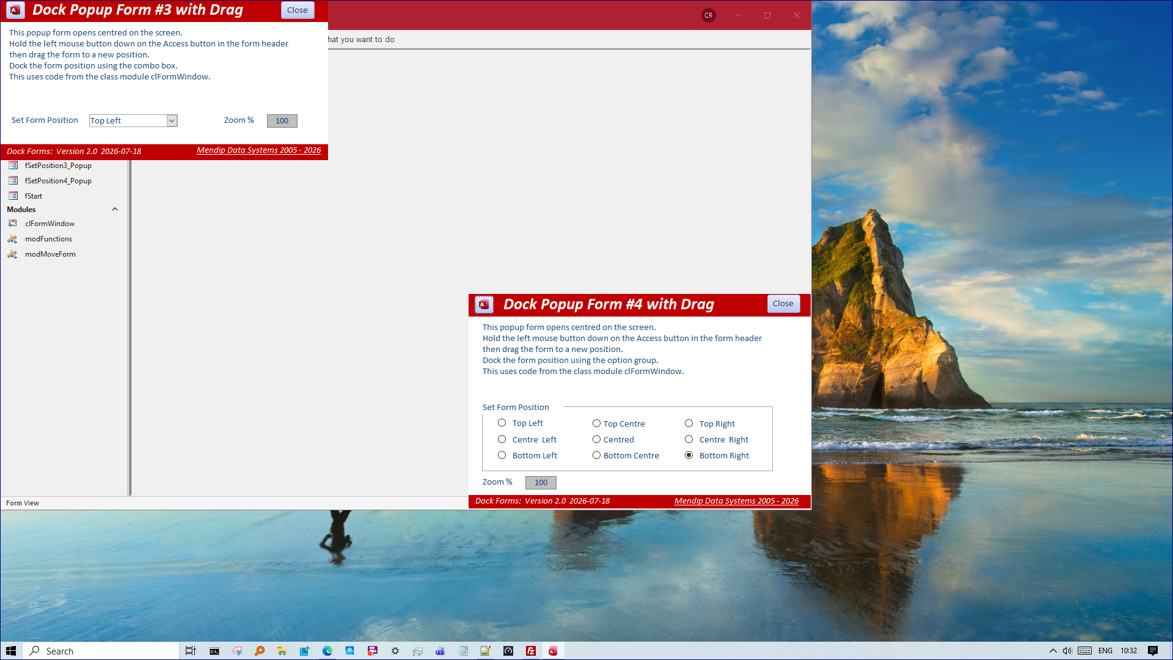Open the fStart form
Screen dimensions: 1173x660
tap(34, 196)
